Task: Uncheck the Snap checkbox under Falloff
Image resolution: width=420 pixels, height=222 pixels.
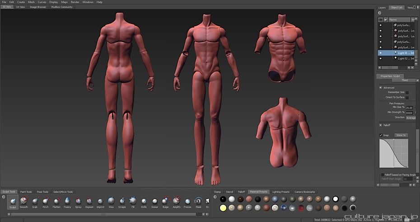Action: (381, 135)
